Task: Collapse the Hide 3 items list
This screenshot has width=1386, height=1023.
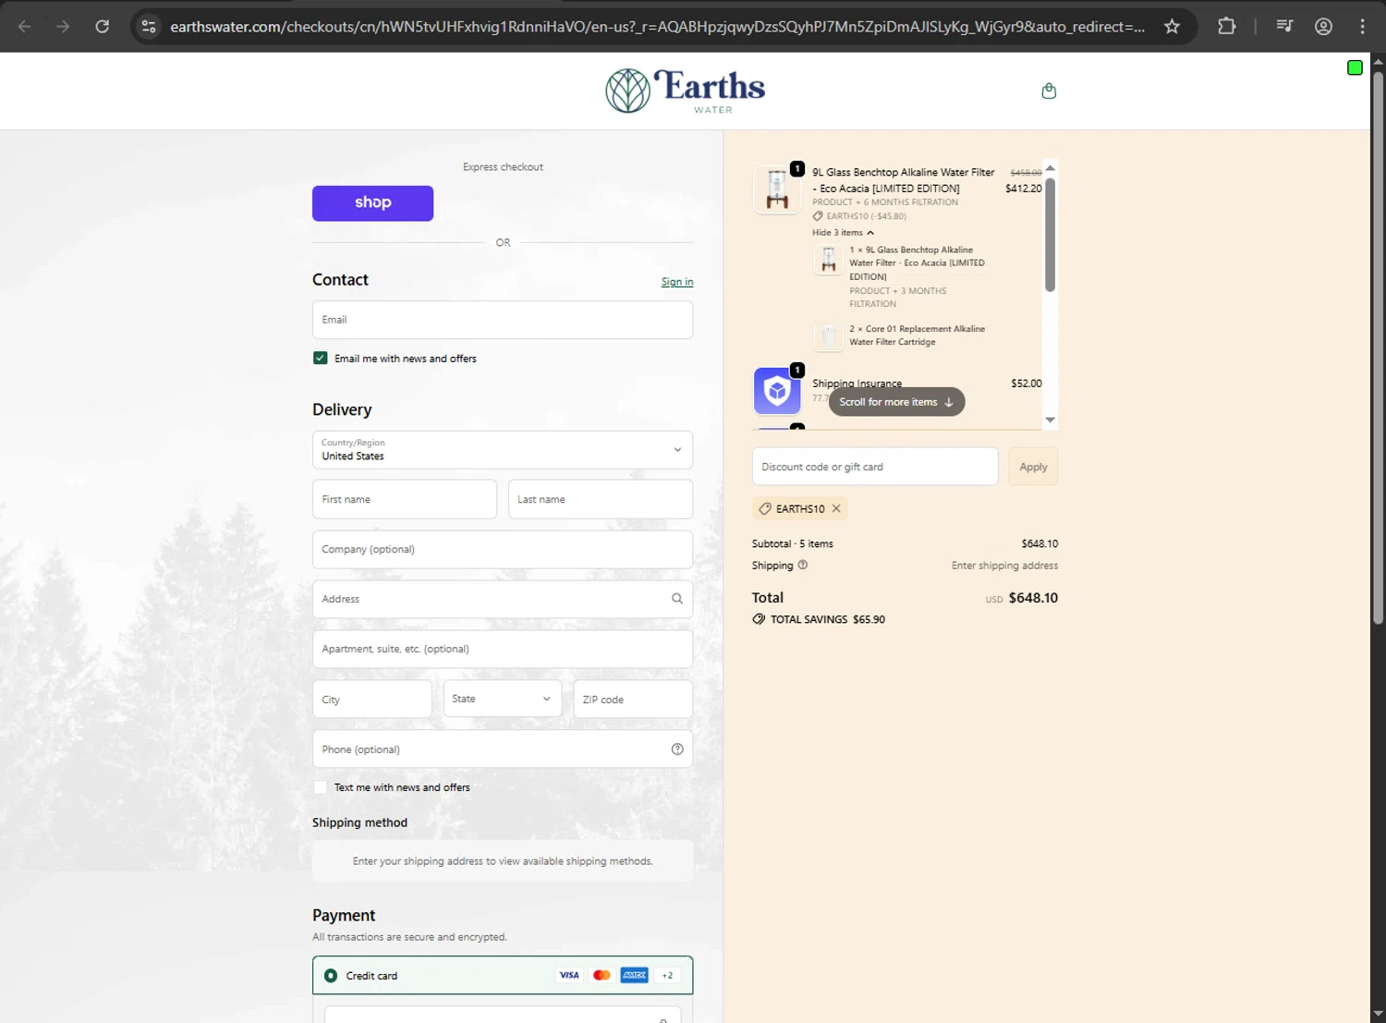Action: pos(843,233)
